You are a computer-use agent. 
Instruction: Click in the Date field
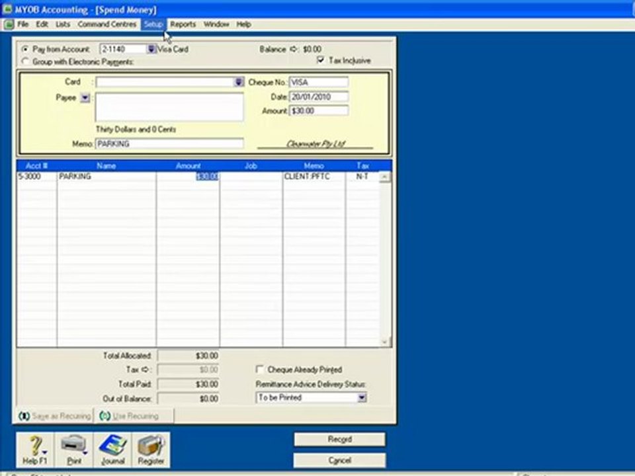[x=318, y=97]
